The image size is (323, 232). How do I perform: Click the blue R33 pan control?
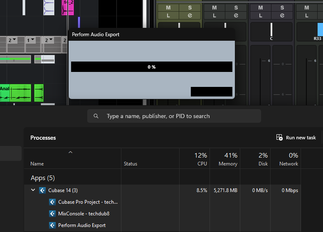click(x=310, y=32)
